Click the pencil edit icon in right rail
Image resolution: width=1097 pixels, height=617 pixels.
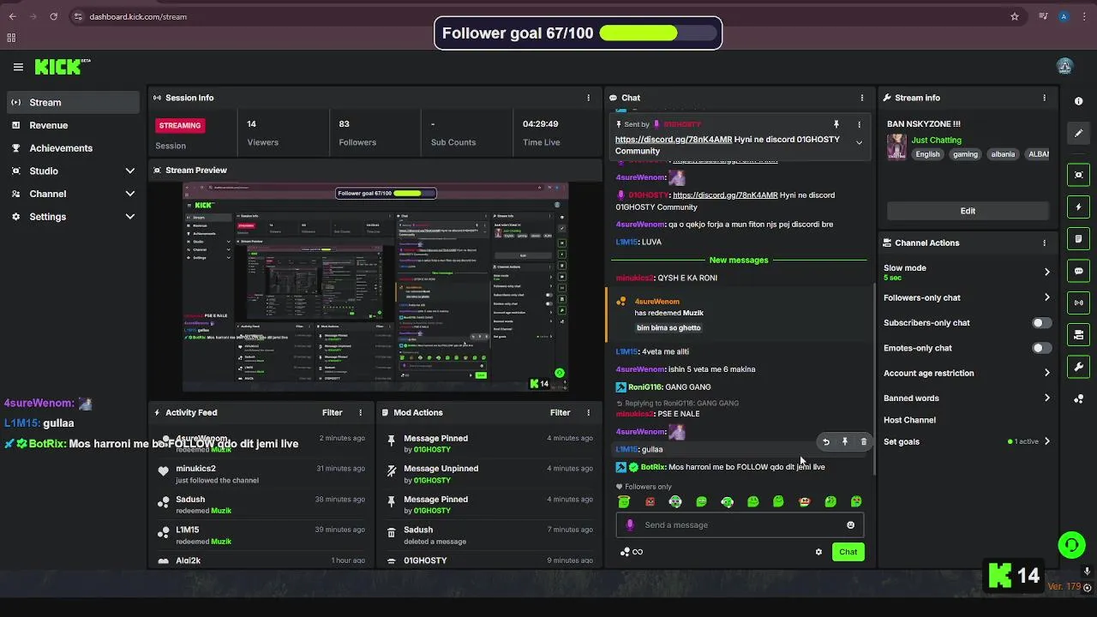point(1078,134)
